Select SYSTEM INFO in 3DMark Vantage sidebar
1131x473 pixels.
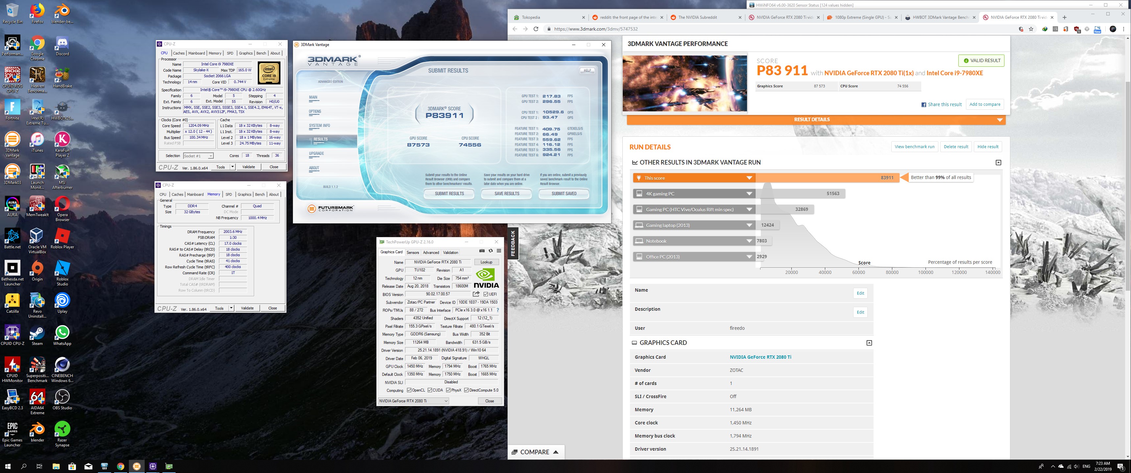click(x=319, y=125)
